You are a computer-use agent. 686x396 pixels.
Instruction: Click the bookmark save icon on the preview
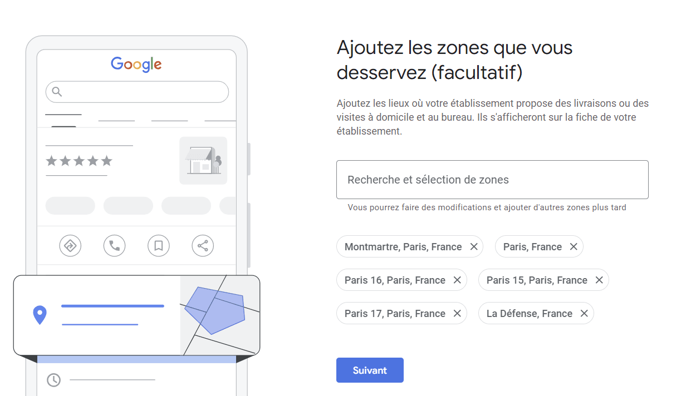pos(158,245)
